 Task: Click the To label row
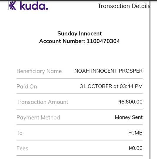click(79, 133)
